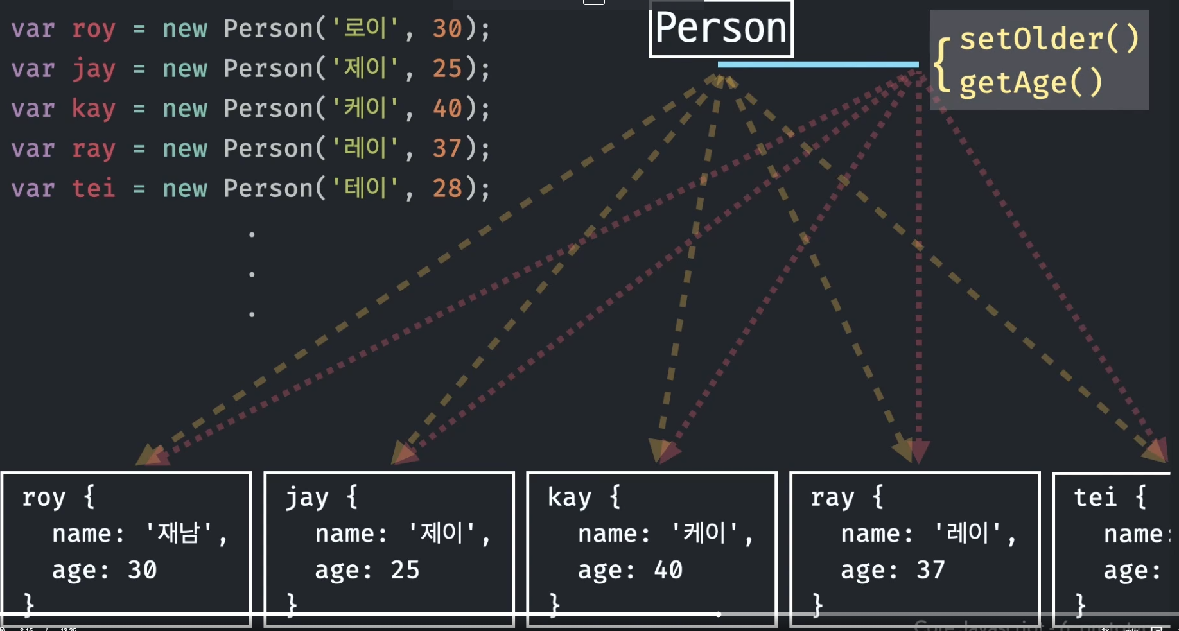Click 'age:' in the tei box
Viewport: 1179px width, 631px height.
[1133, 571]
